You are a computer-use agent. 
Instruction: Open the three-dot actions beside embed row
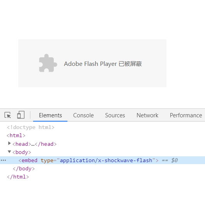[x=4, y=161]
